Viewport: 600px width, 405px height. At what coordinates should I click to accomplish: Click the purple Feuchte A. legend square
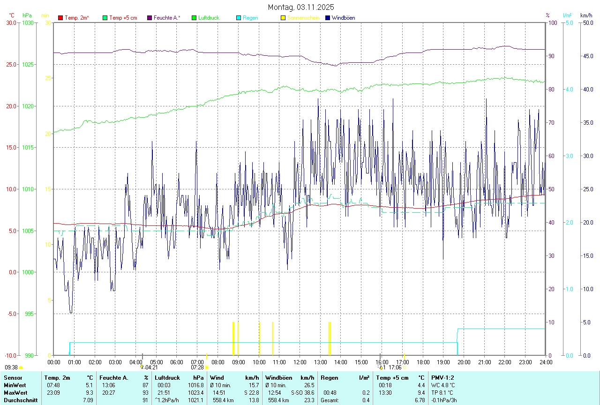[150, 18]
